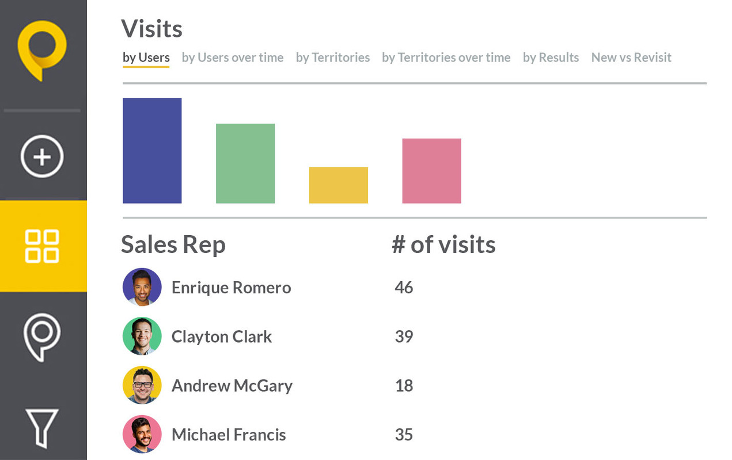
Task: Select the map pin icon in sidebar
Action: (x=43, y=338)
